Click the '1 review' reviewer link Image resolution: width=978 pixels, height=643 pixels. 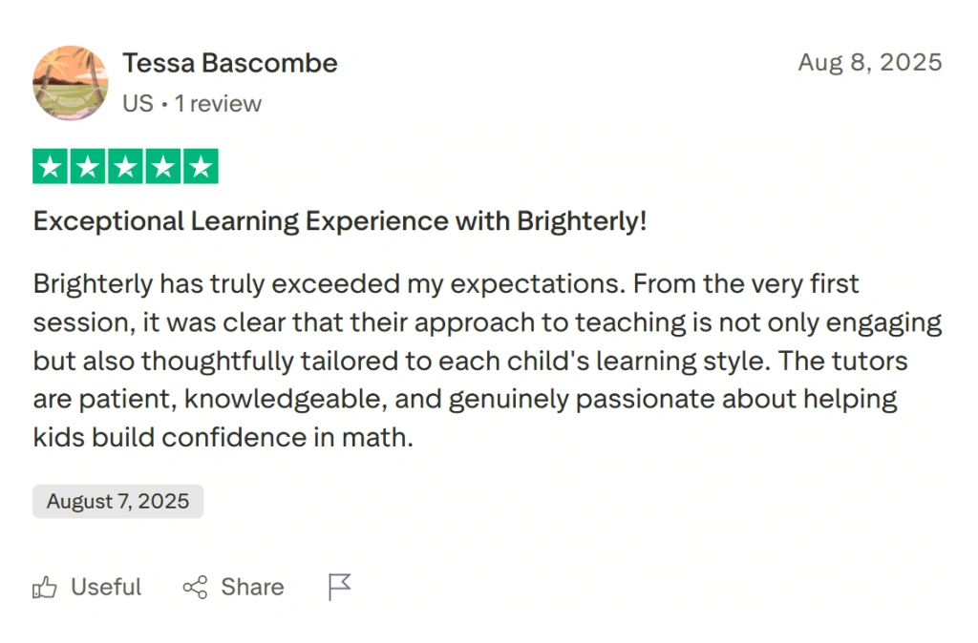(x=218, y=103)
